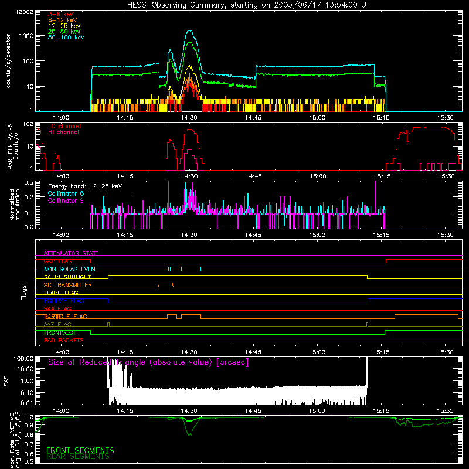Click the FRONTS_OFF flag label
The width and height of the screenshot is (469, 469).
62,332
